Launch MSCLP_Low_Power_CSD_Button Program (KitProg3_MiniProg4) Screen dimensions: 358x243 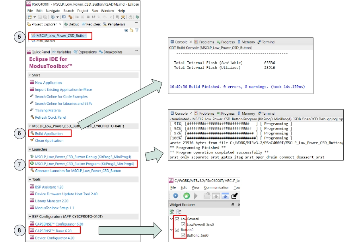84,164
